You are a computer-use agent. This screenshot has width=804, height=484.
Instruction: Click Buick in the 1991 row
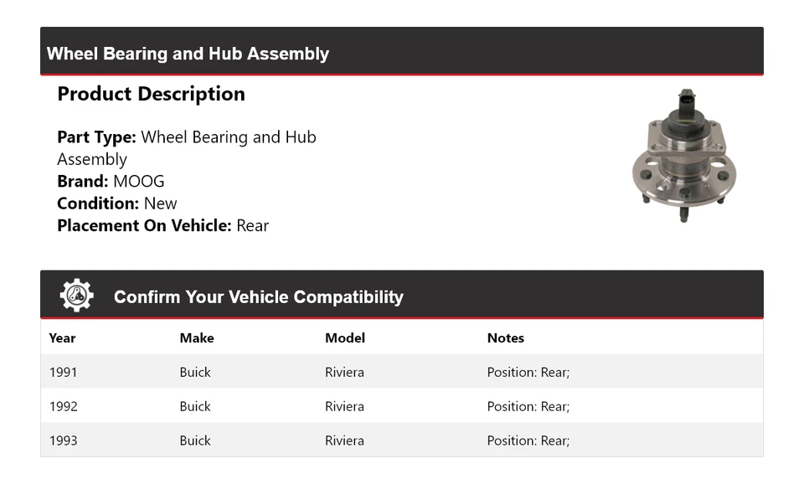pyautogui.click(x=194, y=372)
